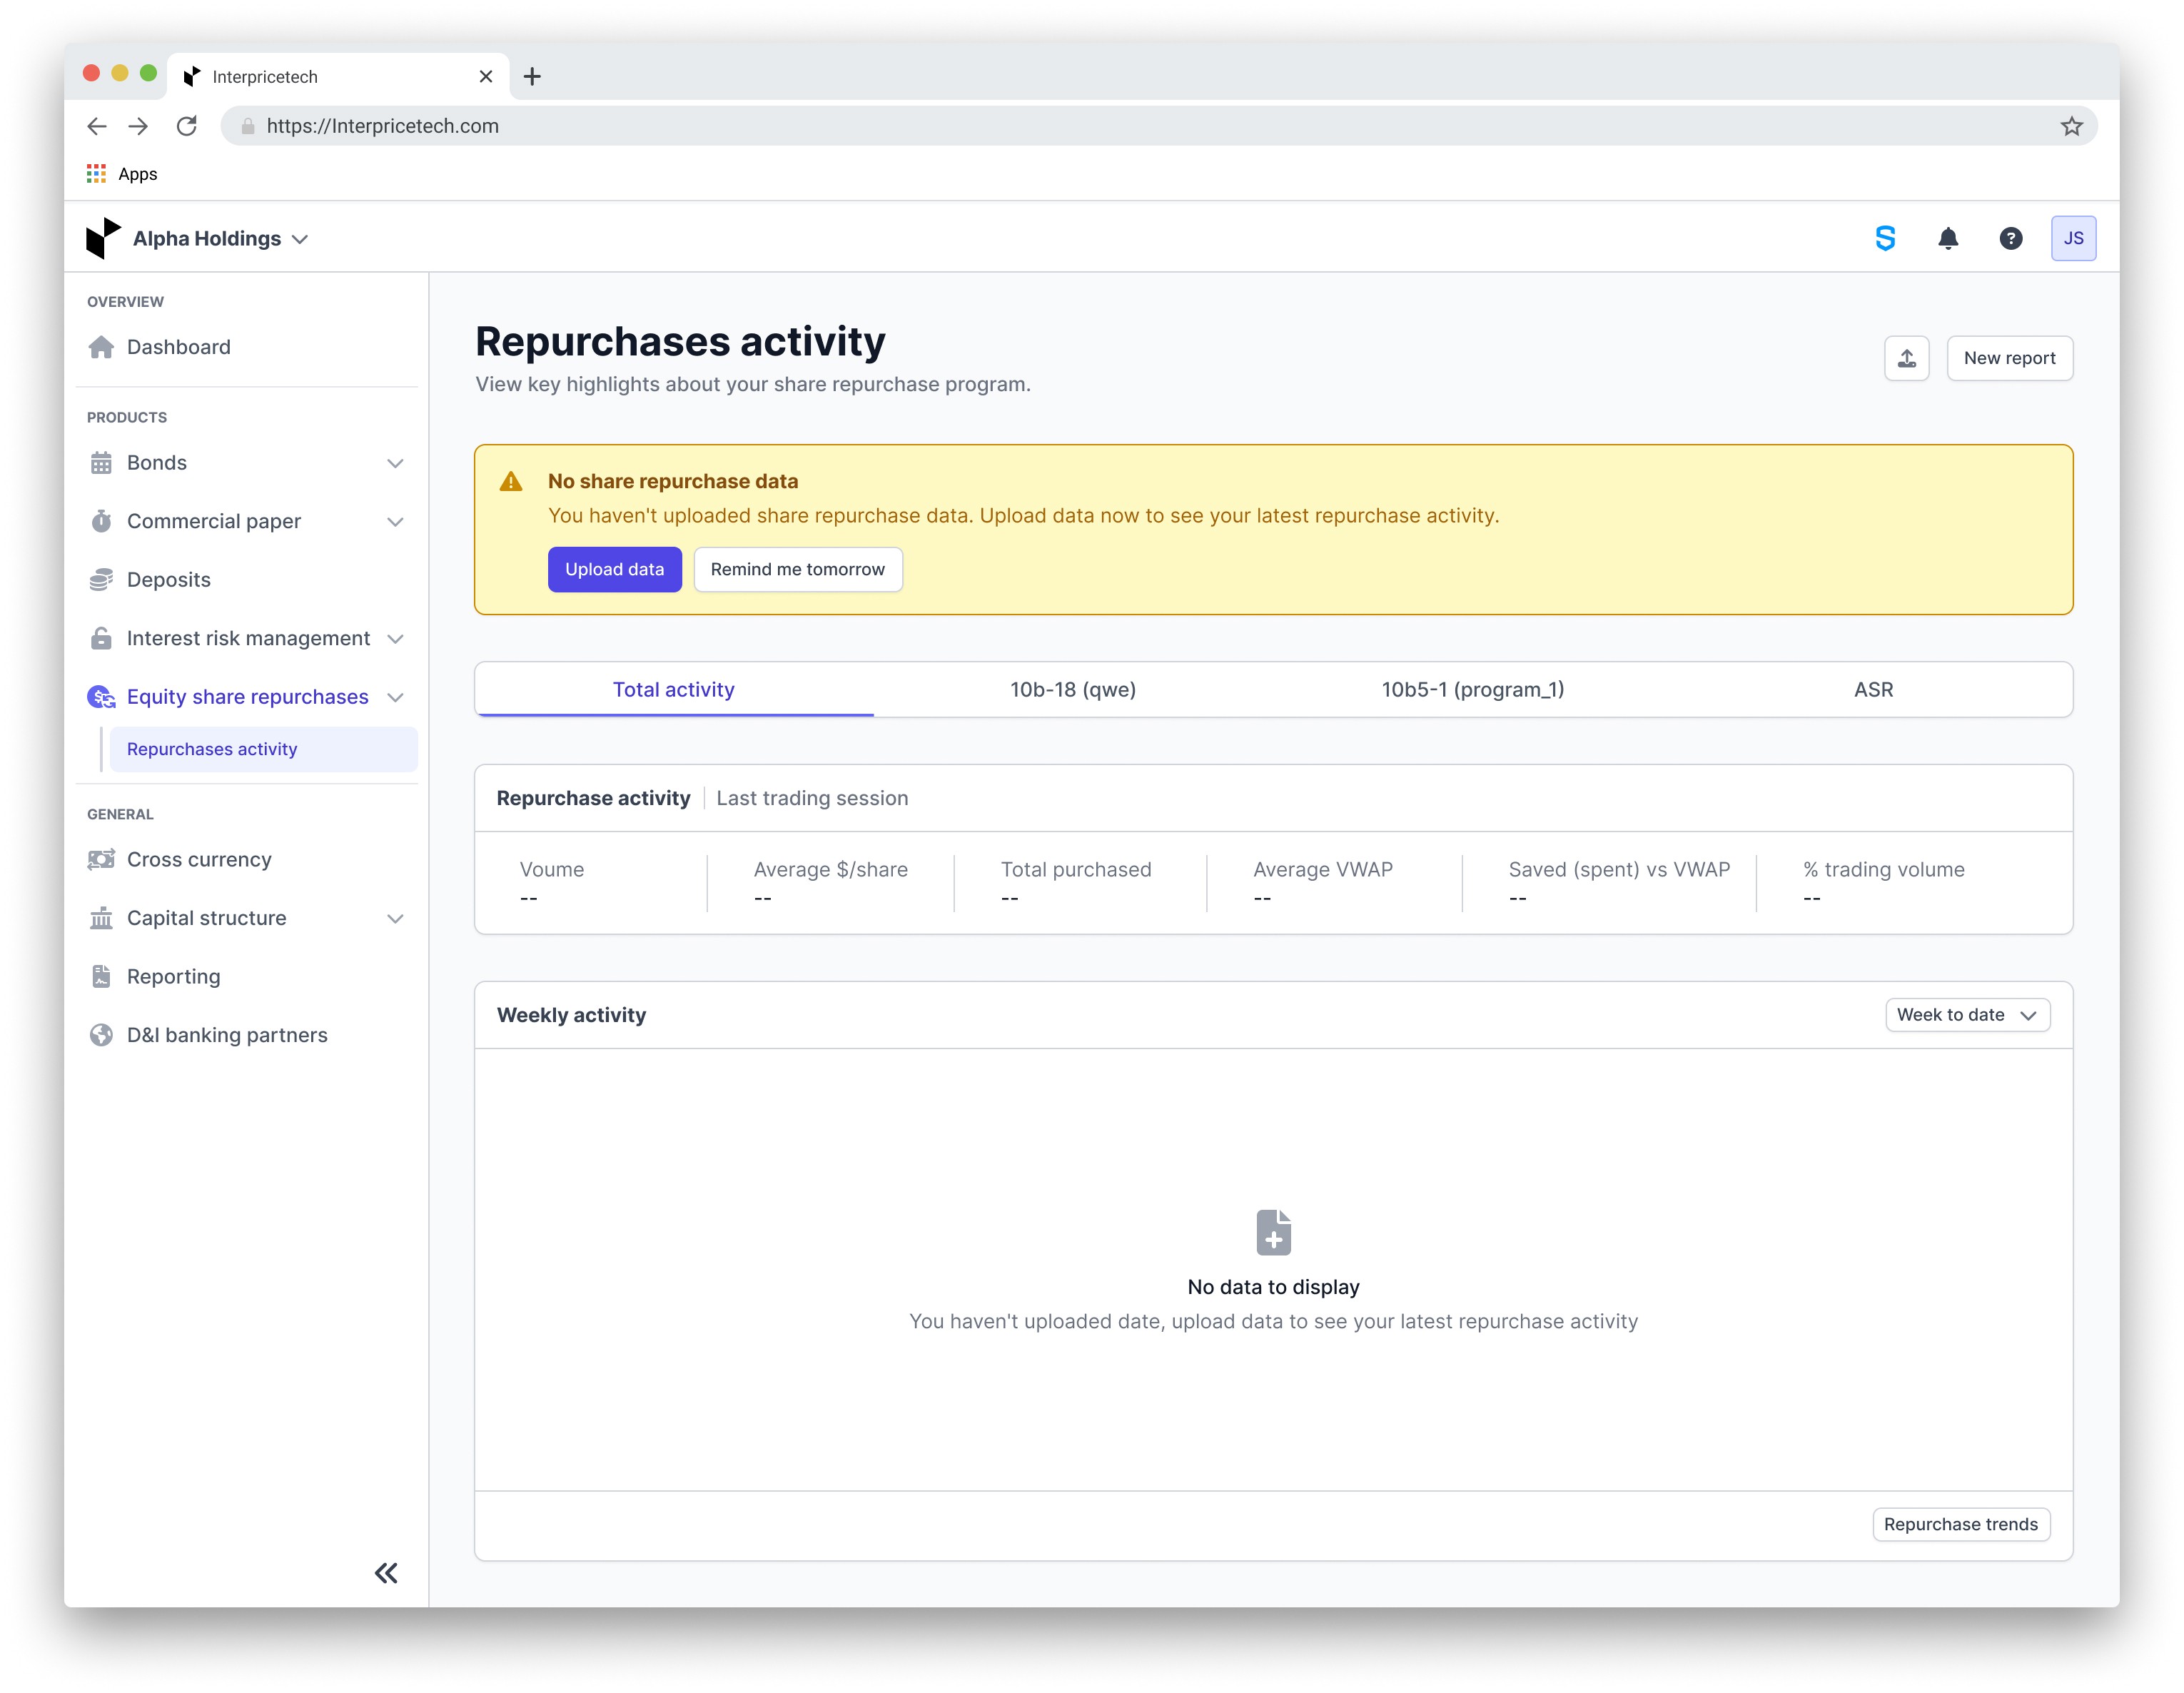Viewport: 2184px width, 1693px height.
Task: Open Repurchase trends button
Action: (1959, 1524)
